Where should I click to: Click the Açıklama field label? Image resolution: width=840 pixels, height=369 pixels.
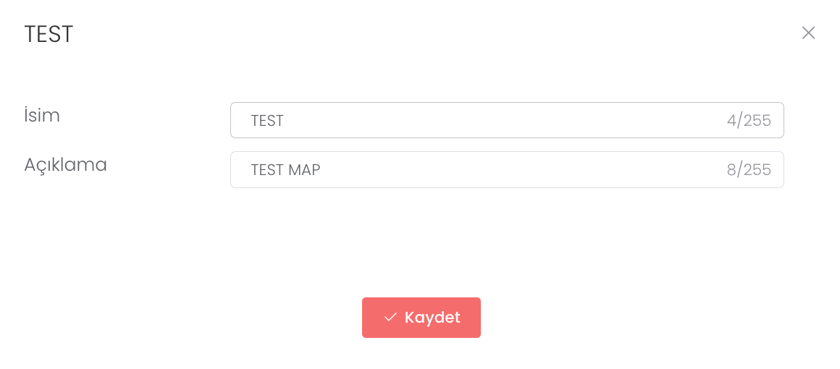tap(65, 165)
